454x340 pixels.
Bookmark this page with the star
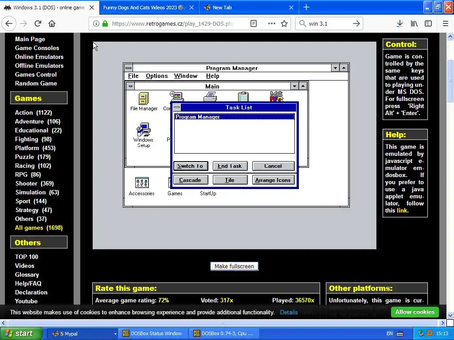point(284,23)
